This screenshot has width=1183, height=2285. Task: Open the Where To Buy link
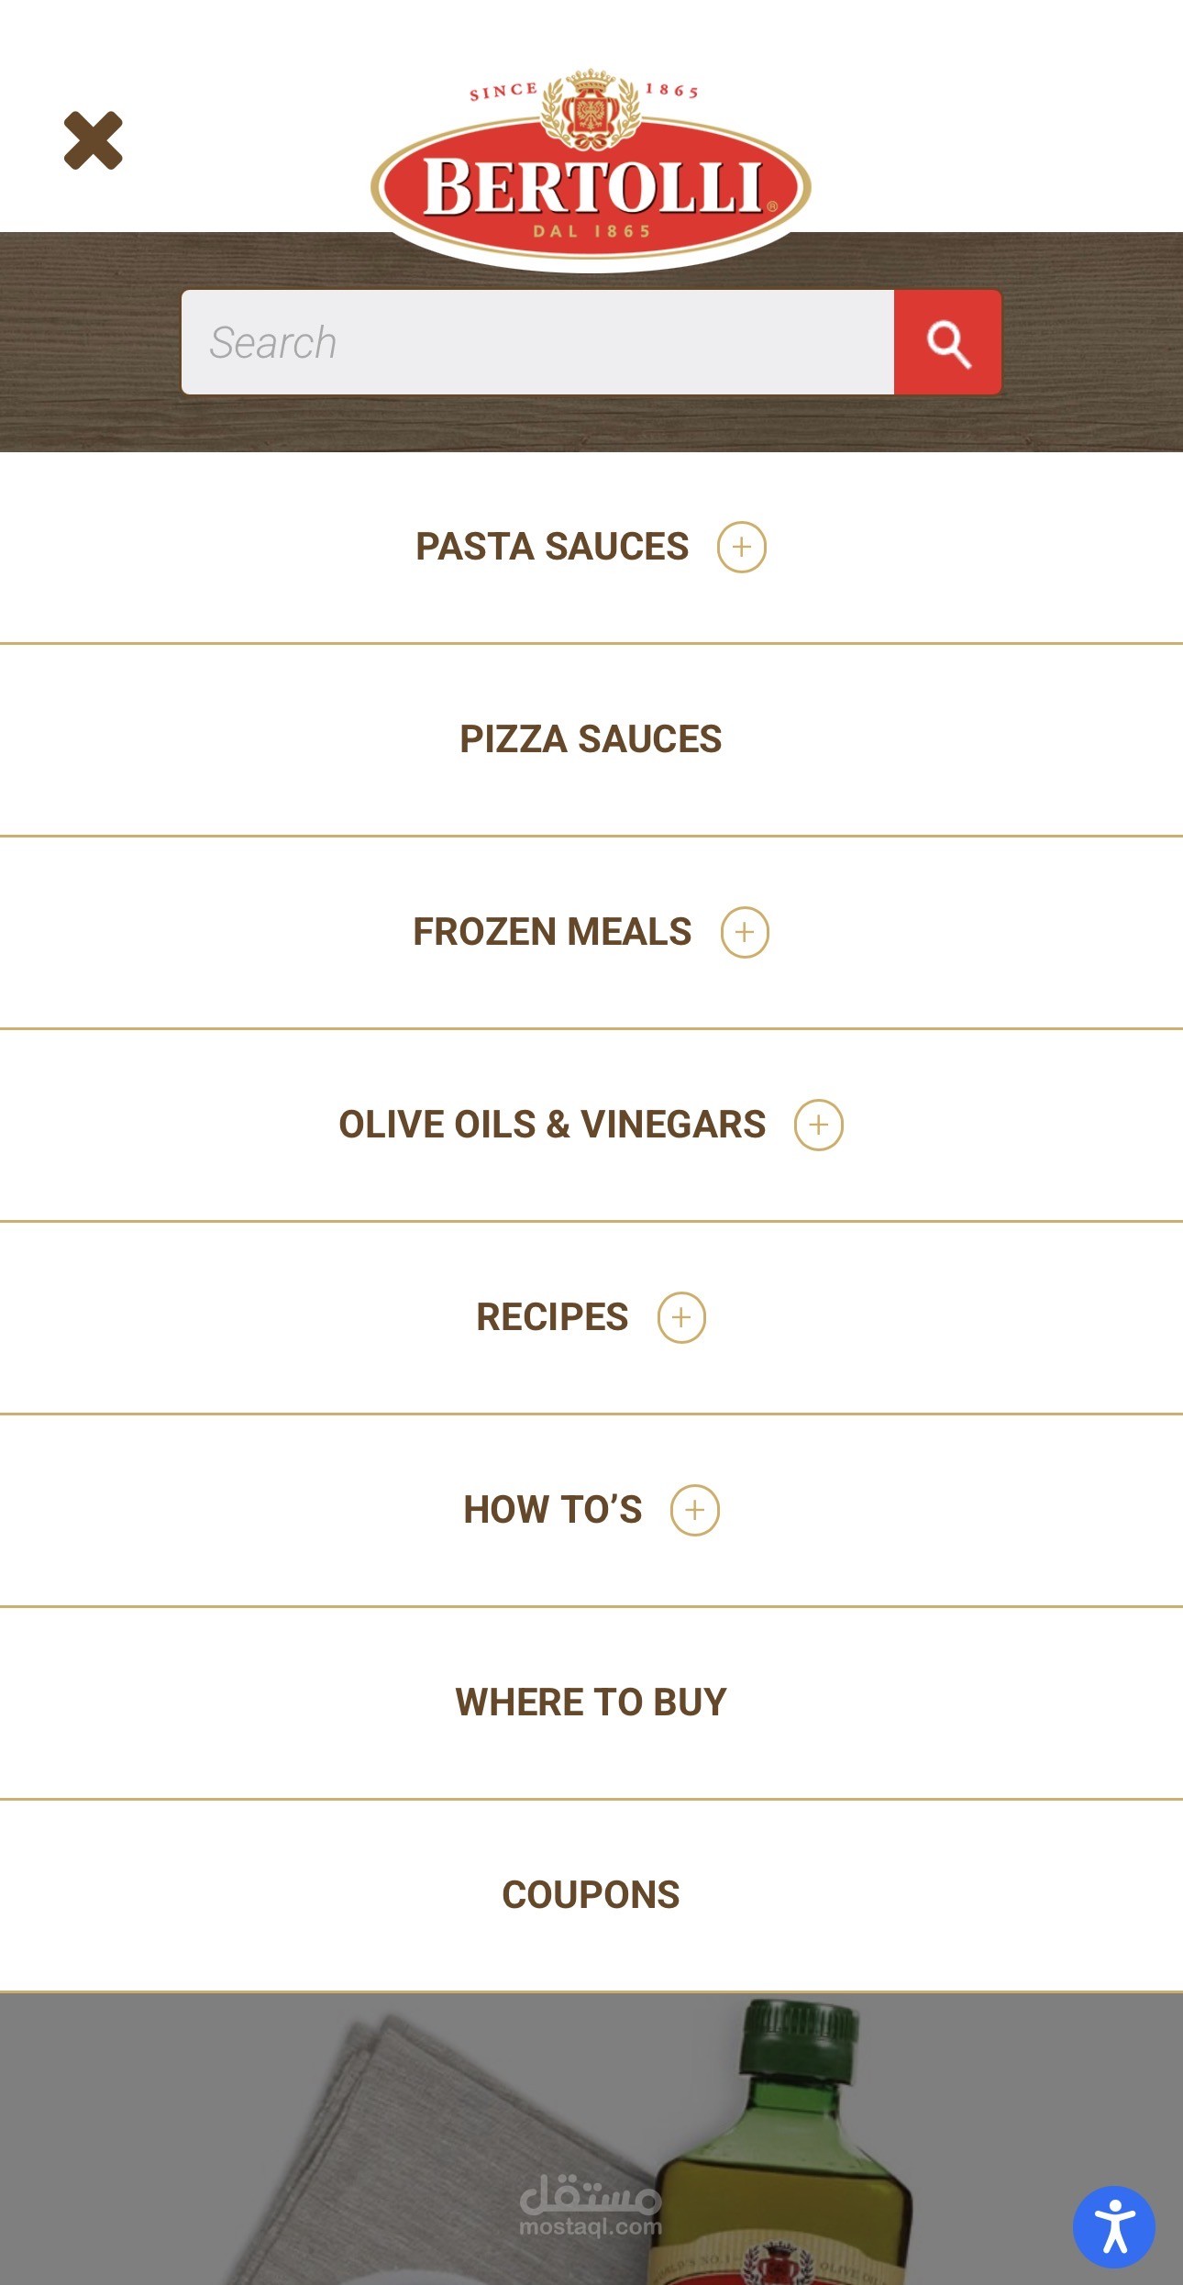591,1703
